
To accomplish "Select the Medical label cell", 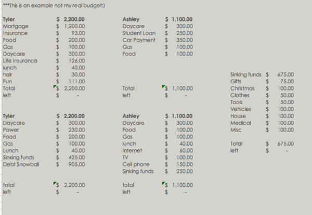I will 240,122.
